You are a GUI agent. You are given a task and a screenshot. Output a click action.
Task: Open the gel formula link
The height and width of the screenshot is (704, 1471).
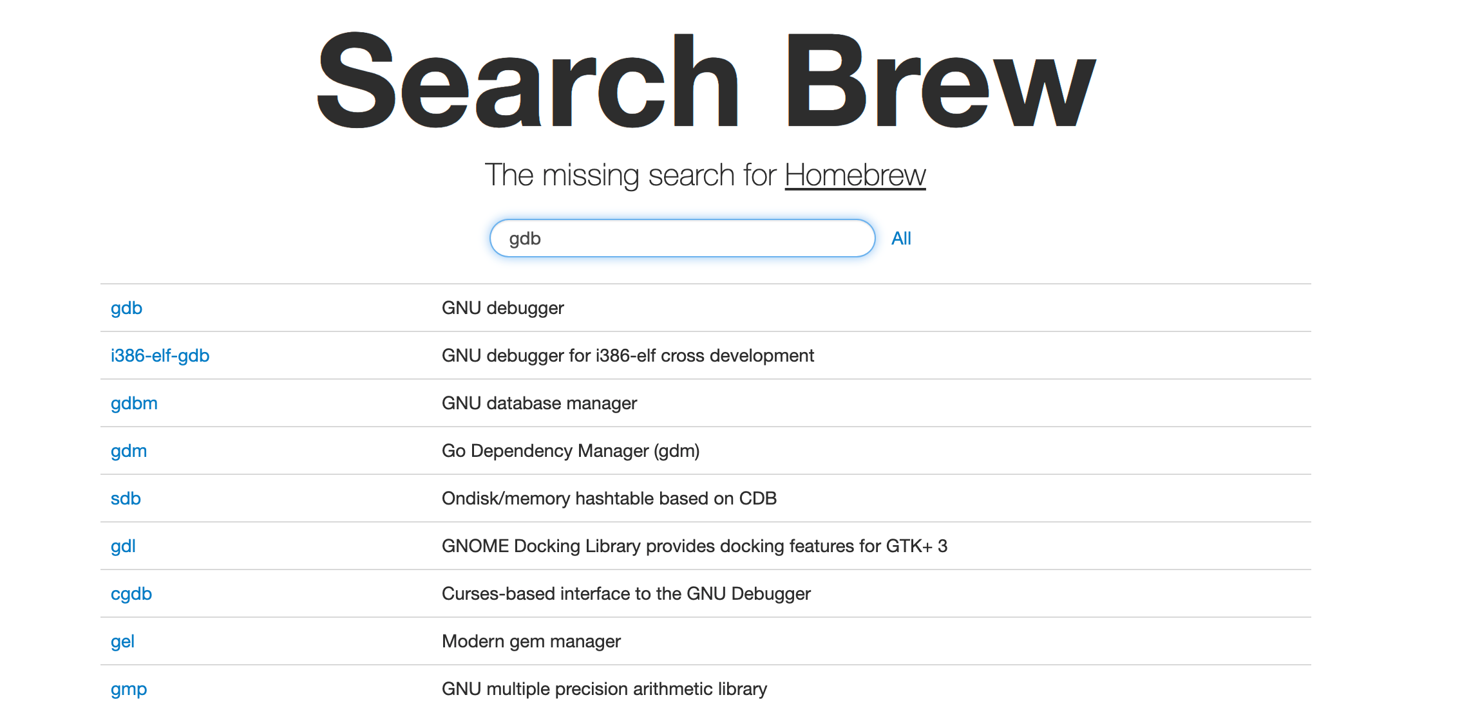click(x=122, y=642)
